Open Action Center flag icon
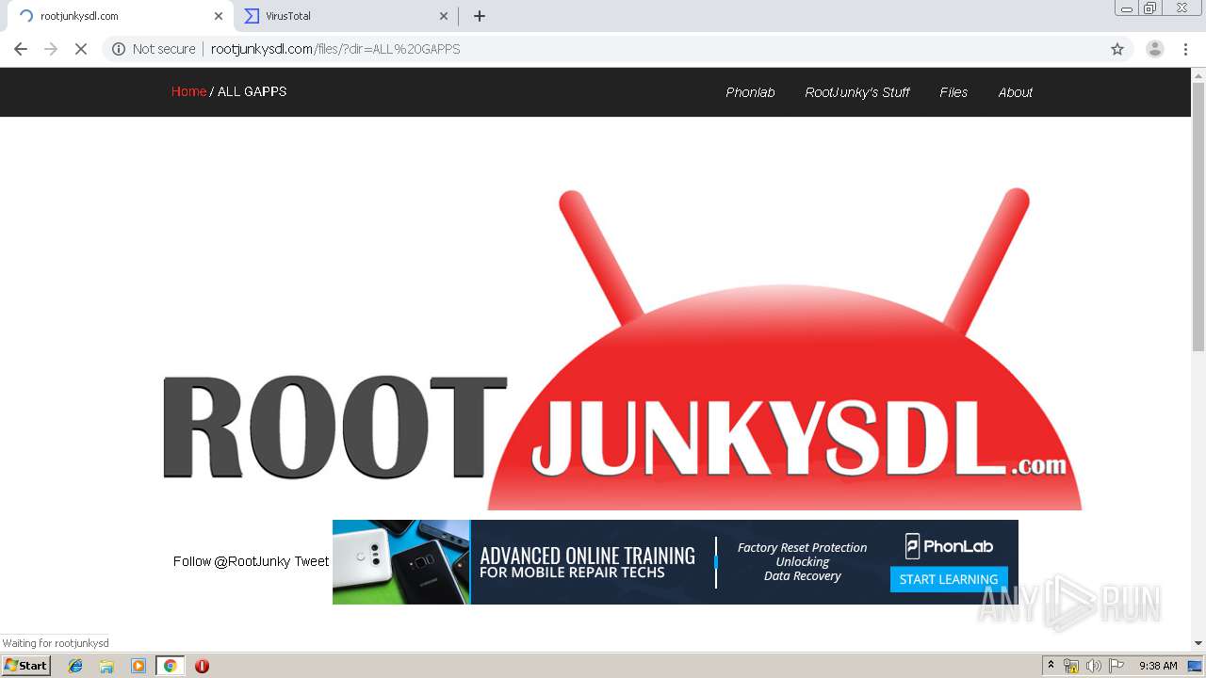 1116,666
